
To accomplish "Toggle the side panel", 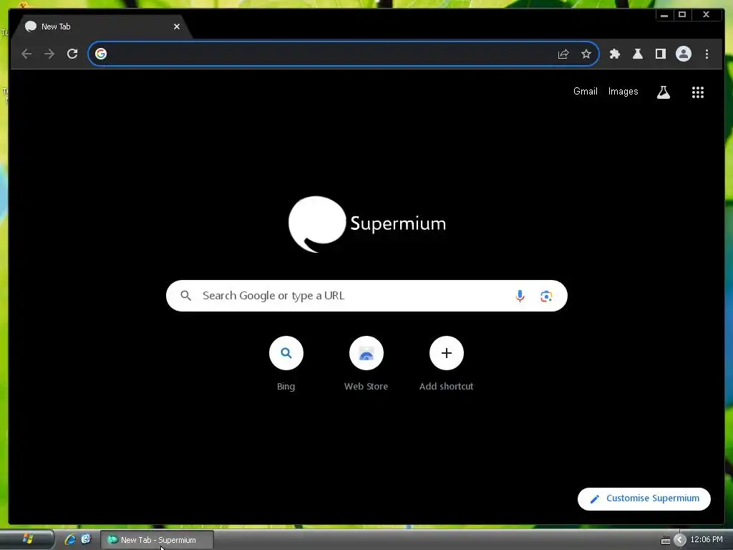I will (661, 54).
